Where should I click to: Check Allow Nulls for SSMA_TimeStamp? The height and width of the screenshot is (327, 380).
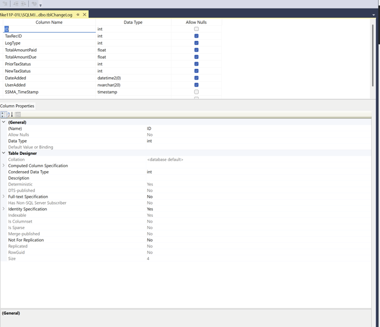pyautogui.click(x=196, y=92)
